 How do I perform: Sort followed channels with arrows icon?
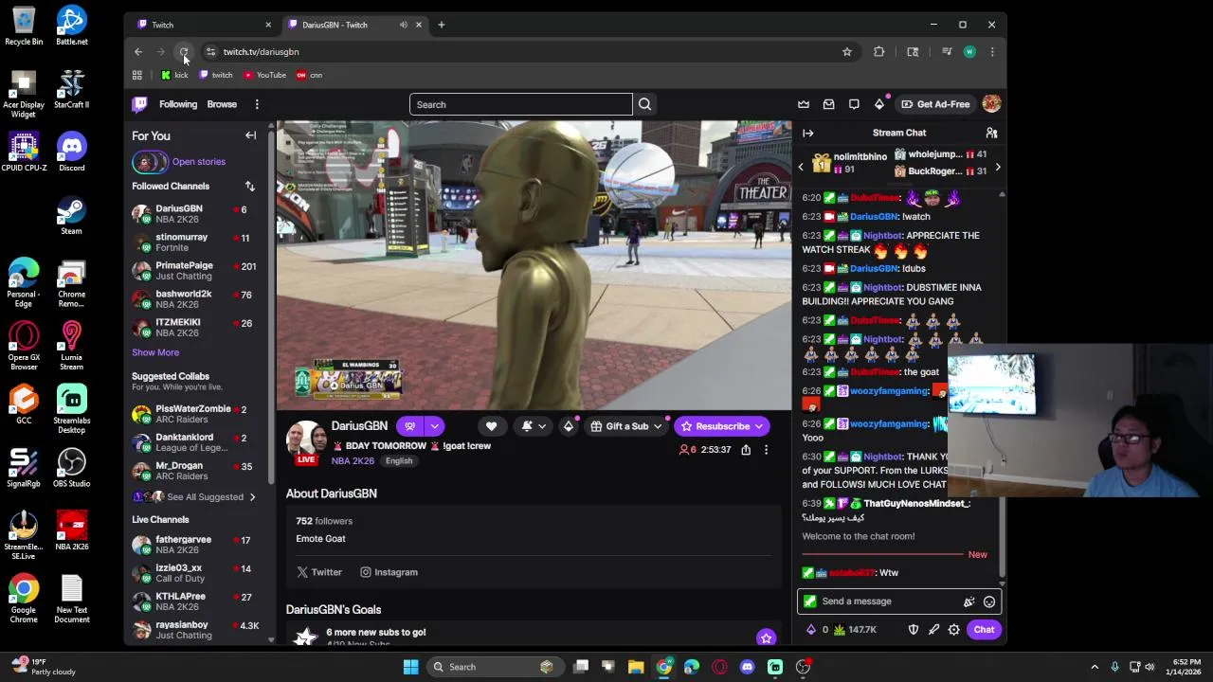pos(250,187)
